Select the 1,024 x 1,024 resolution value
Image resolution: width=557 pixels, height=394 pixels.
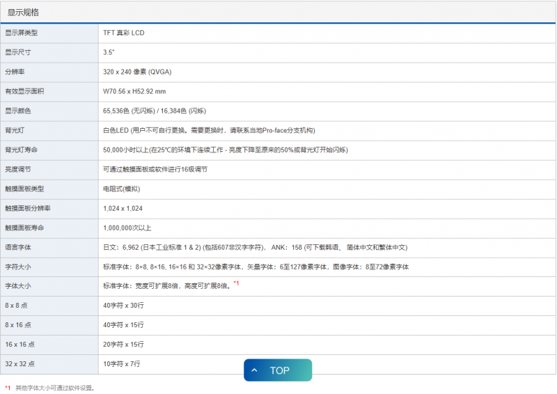pyautogui.click(x=123, y=208)
